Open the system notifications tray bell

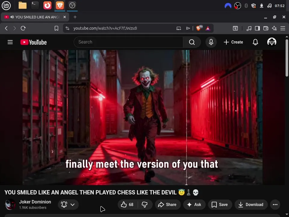point(261,6)
